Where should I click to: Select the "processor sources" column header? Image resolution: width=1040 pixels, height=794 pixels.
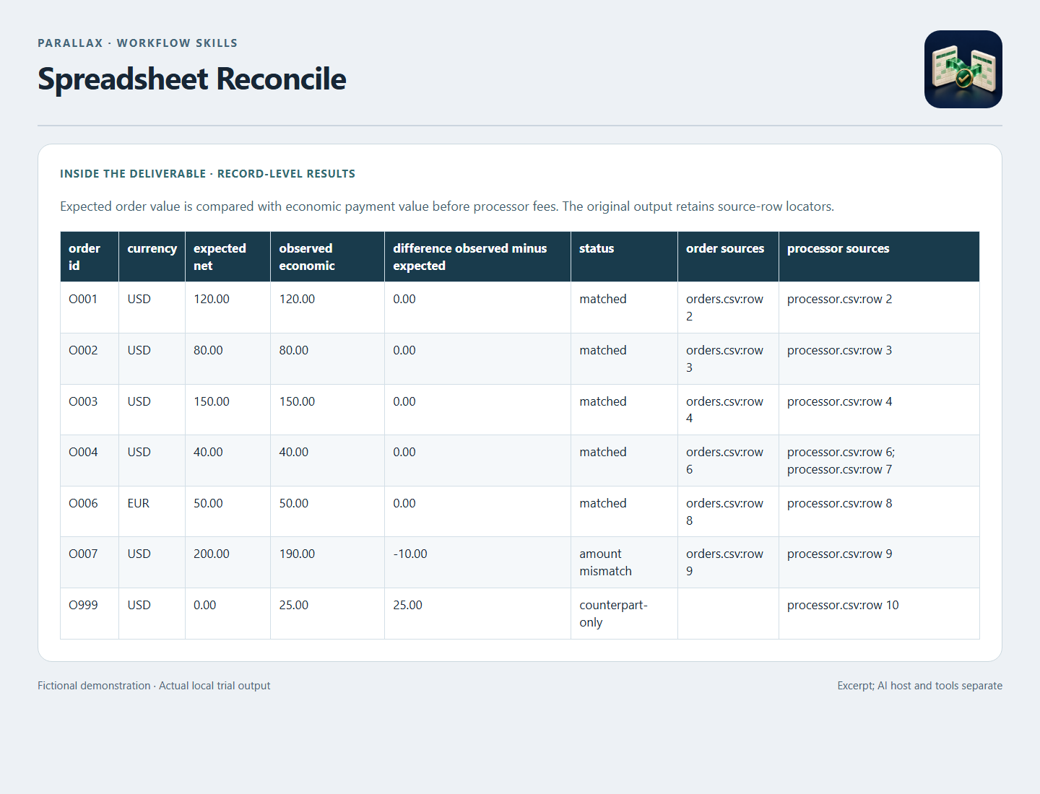pyautogui.click(x=879, y=257)
